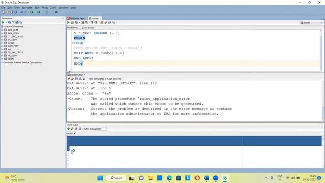This screenshot has width=325, height=183.
Task: Click the Buffer Size input field
Action: (101, 129)
